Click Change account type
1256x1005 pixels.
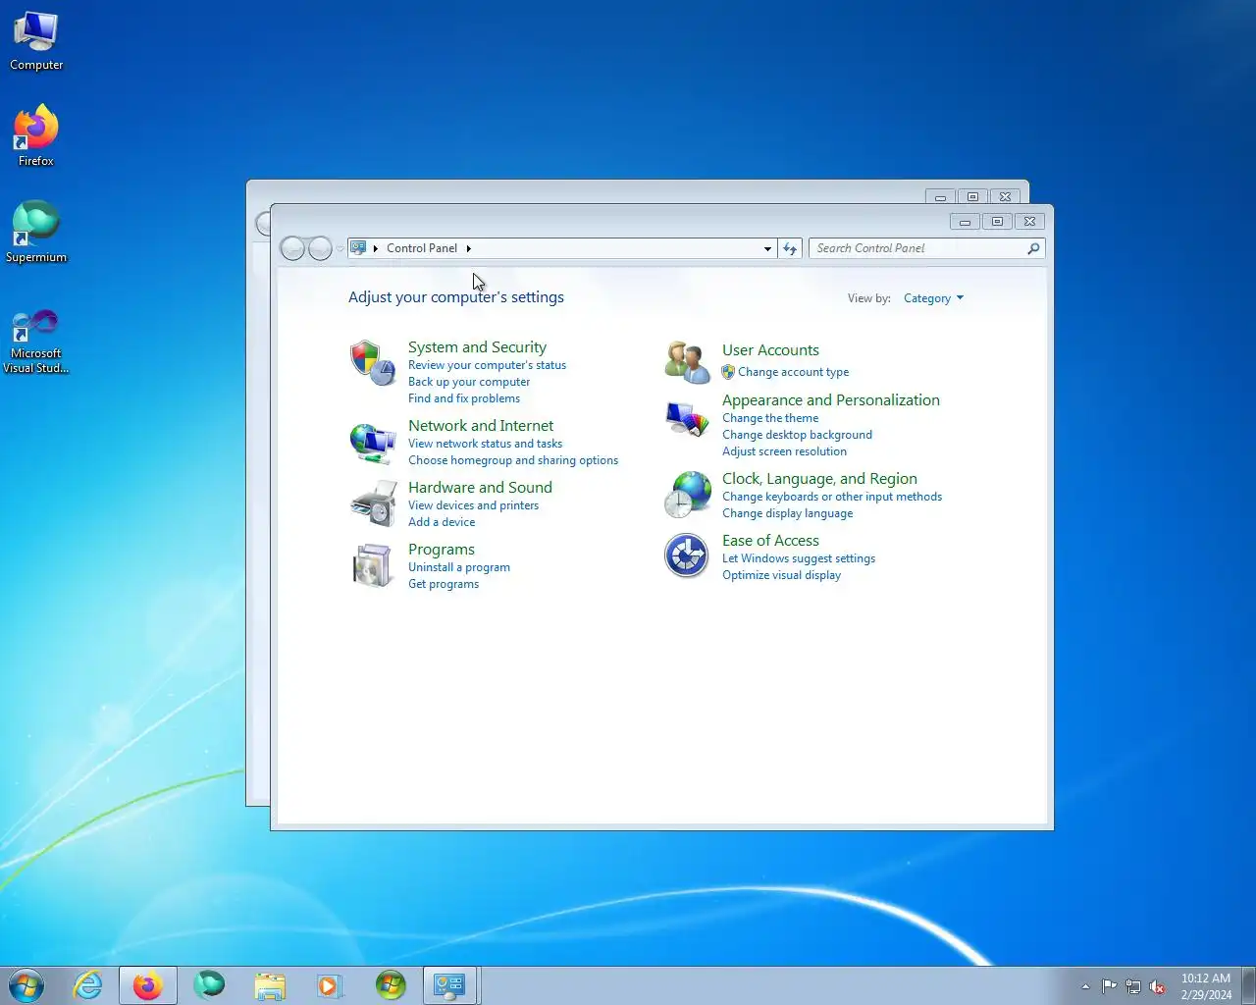tap(793, 372)
